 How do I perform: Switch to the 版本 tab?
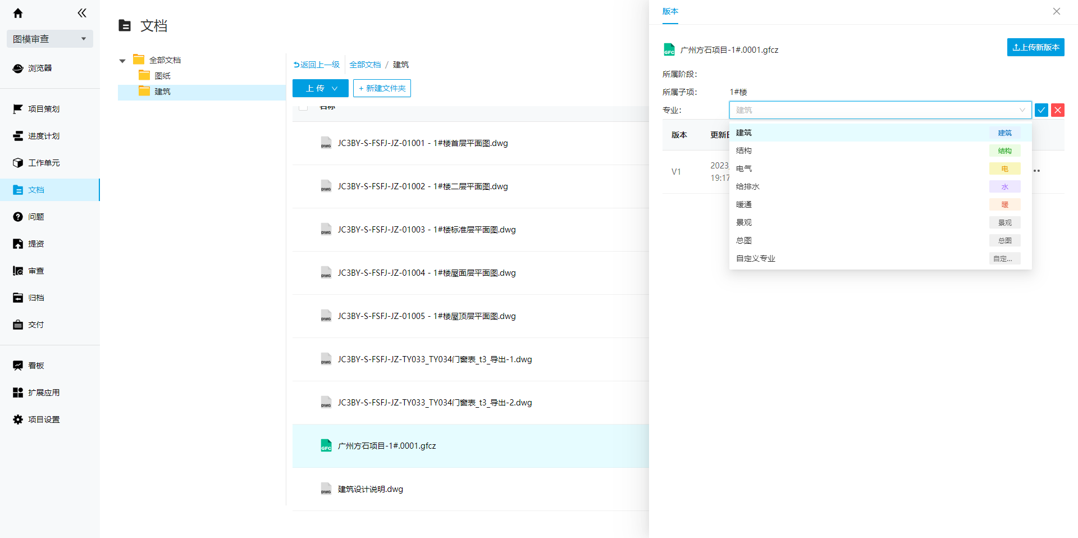670,12
